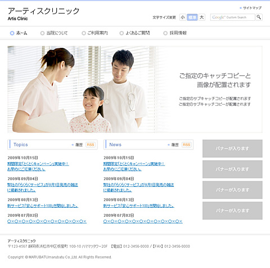Click the Artis Clinic logo title

pos(43,14)
